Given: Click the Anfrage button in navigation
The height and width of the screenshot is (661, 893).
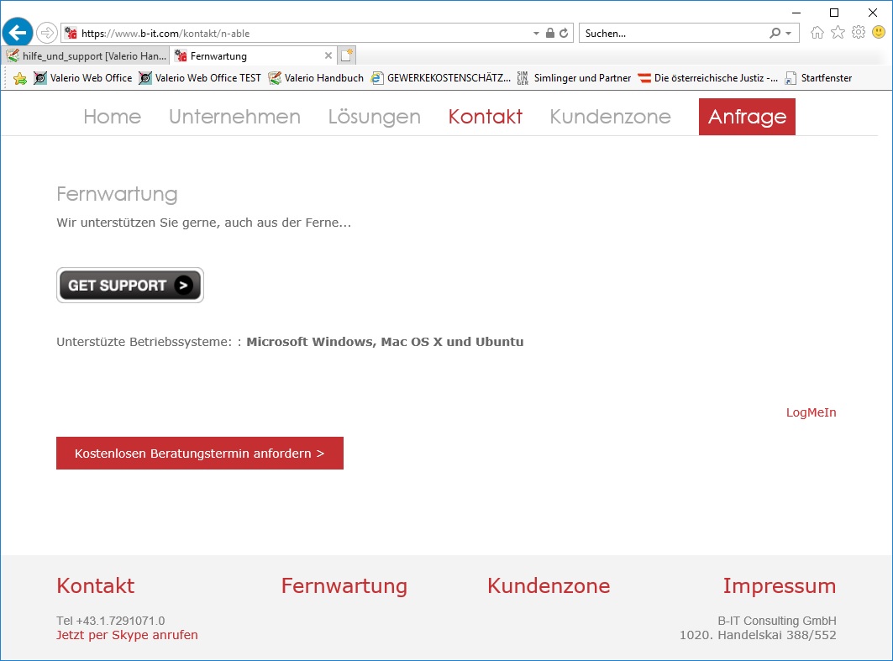Looking at the screenshot, I should (x=747, y=117).
